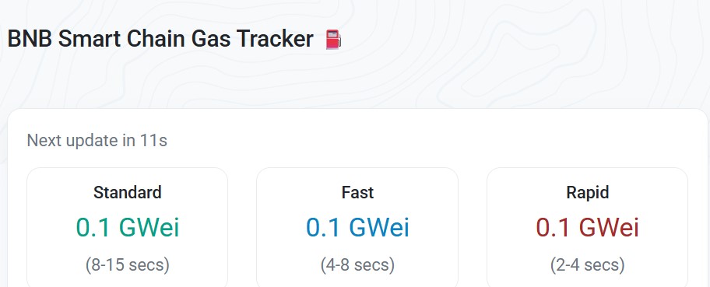The height and width of the screenshot is (287, 710).
Task: Click the (4-8 secs) time estimate
Action: (x=357, y=264)
